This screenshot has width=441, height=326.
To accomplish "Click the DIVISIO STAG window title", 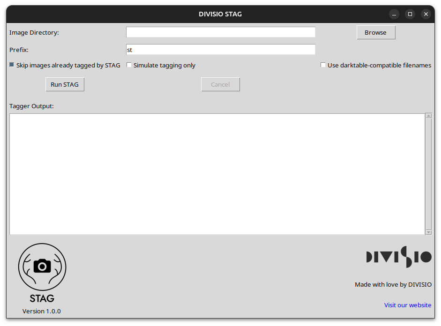I will point(220,14).
